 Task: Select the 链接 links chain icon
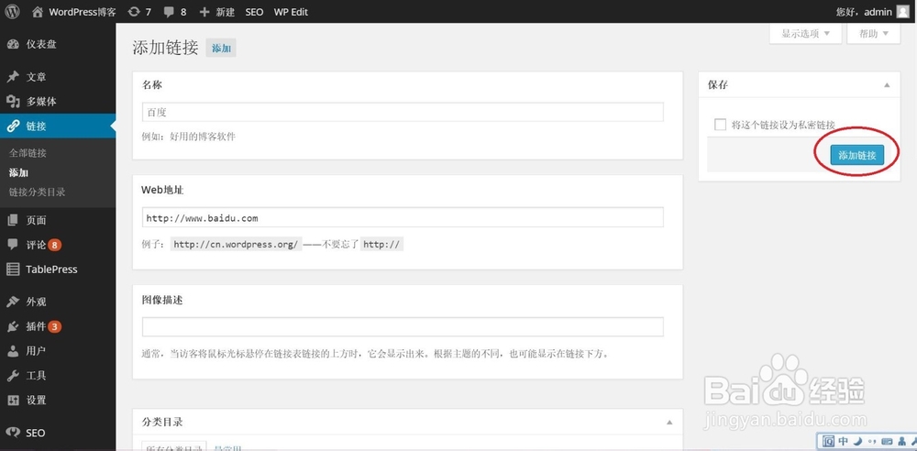click(13, 126)
